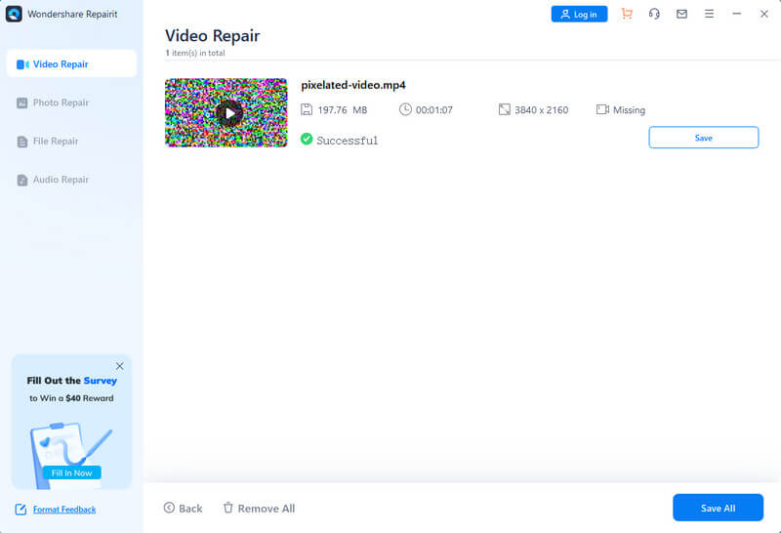The height and width of the screenshot is (533, 781).
Task: Click Back to return
Action: coord(183,509)
